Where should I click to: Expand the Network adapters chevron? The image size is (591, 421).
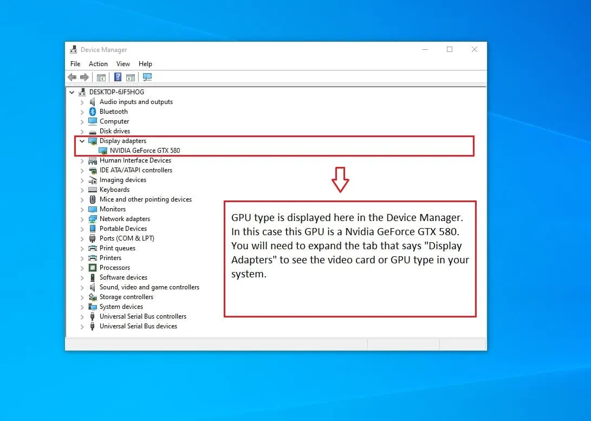(82, 219)
